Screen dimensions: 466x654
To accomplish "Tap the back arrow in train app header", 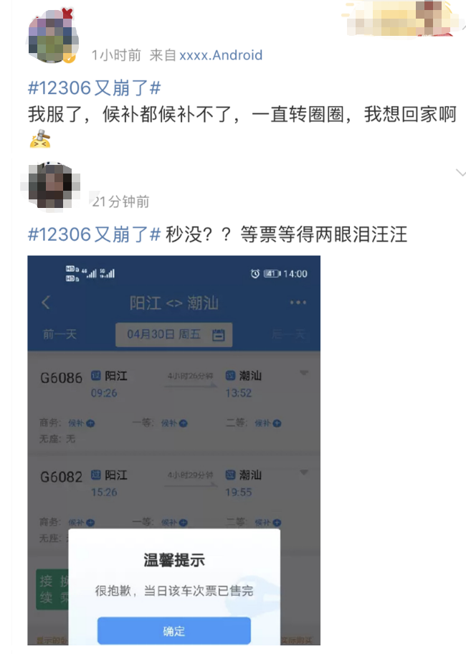I will tap(46, 303).
